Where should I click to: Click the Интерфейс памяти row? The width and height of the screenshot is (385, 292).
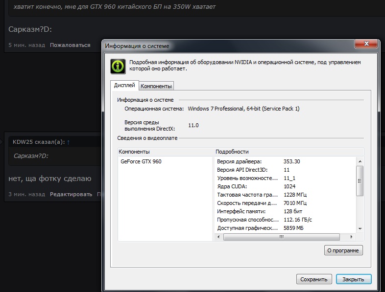(x=285, y=211)
